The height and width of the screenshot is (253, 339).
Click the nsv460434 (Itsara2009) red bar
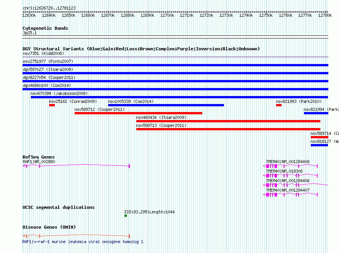228,121
